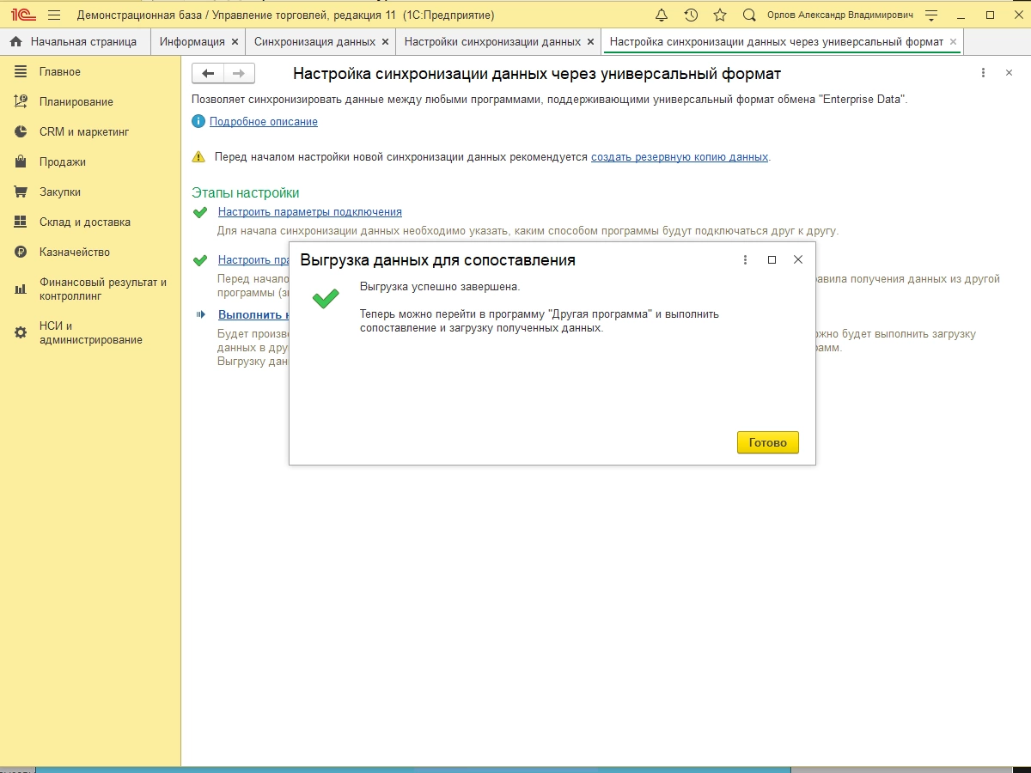Viewport: 1031px width, 773px height.
Task: Open history clock icon
Action: pos(691,15)
